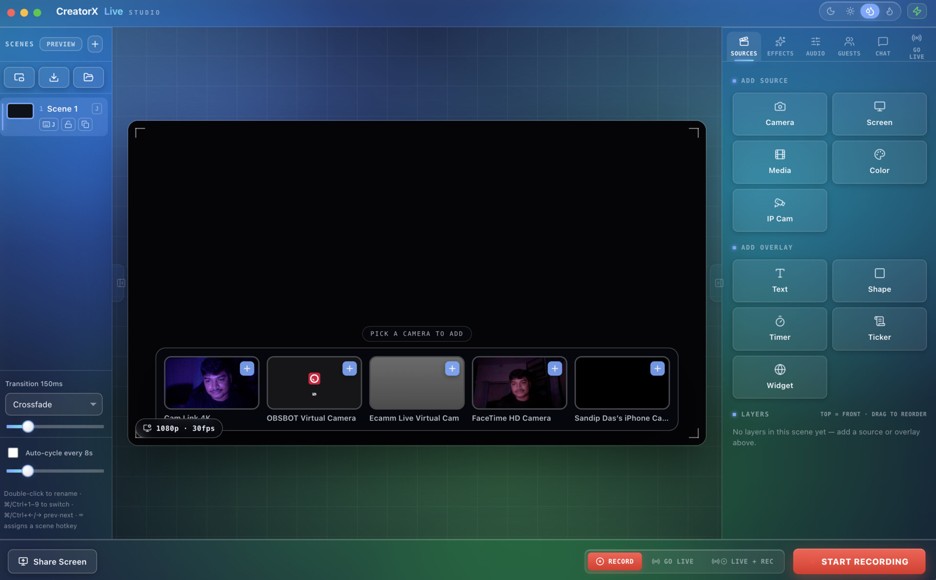Switch to moon dark theme
Image resolution: width=936 pixels, height=580 pixels.
[x=831, y=11]
